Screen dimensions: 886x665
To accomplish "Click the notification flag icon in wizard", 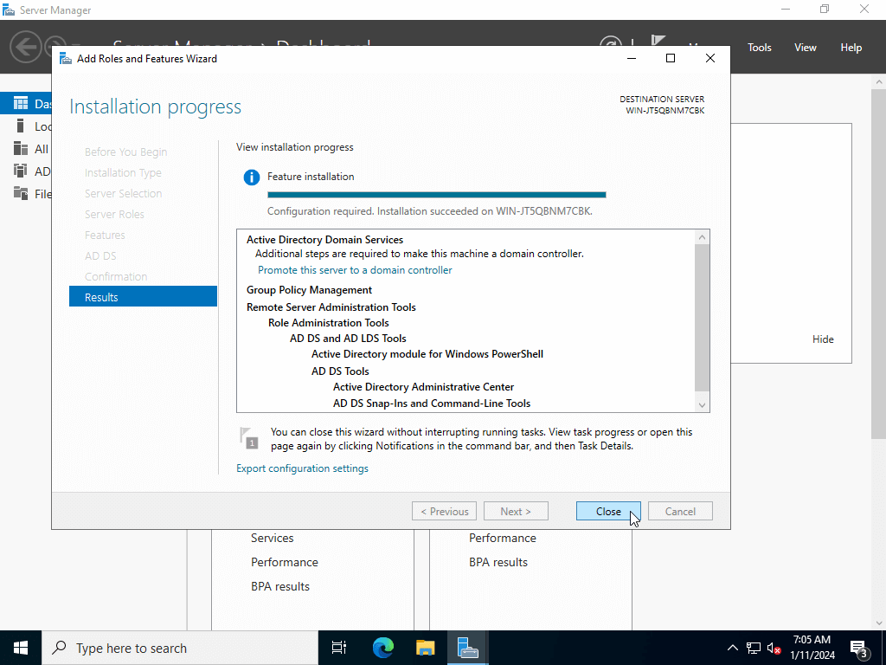I will tap(249, 438).
